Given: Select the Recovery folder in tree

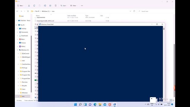Looking at the screenshot, I should pyautogui.click(x=25, y=82).
